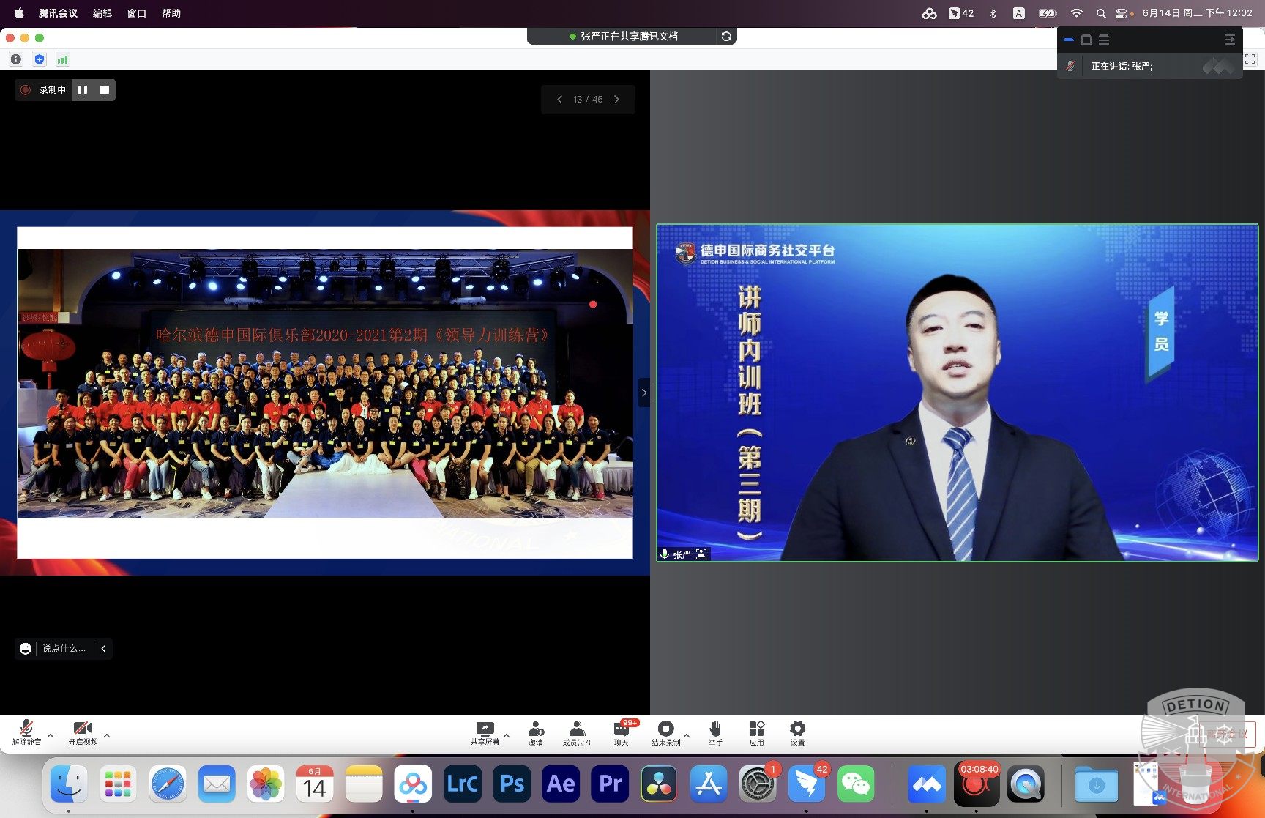Click the 说点什么... message input

pos(64,648)
